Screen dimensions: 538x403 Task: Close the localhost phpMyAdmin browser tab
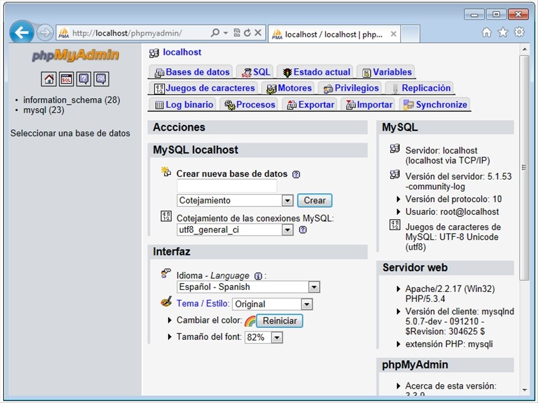coord(393,34)
